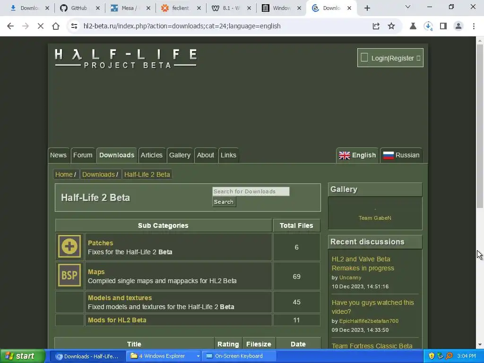This screenshot has width=484, height=363.
Task: Click the Search button
Action: point(224,202)
